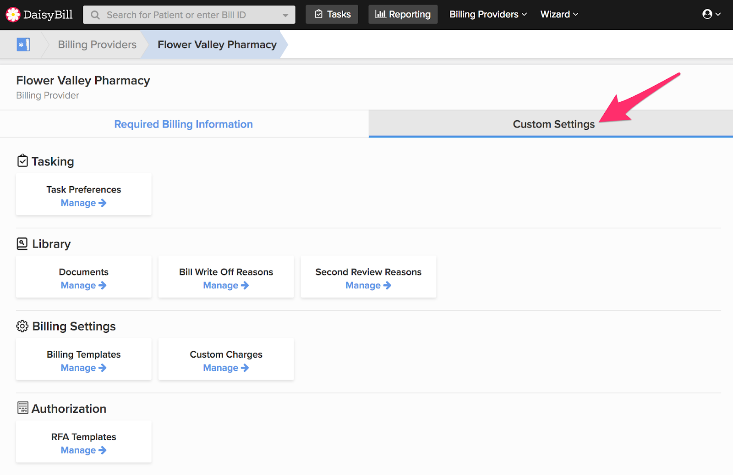Click the arrow icon beside Billing Templates Manage
733x475 pixels.
pos(103,368)
